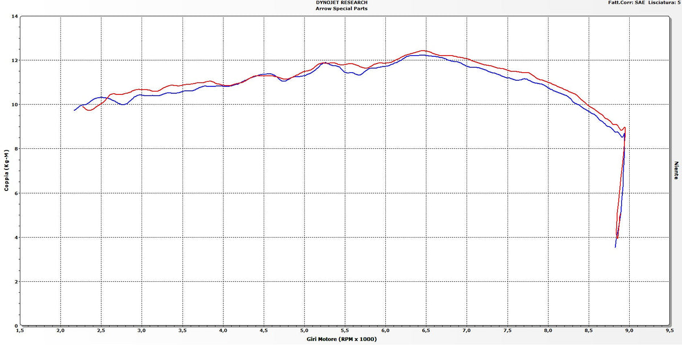Click the 5,5 tick label on RPM axis
This screenshot has height=345, width=682.
[x=345, y=330]
